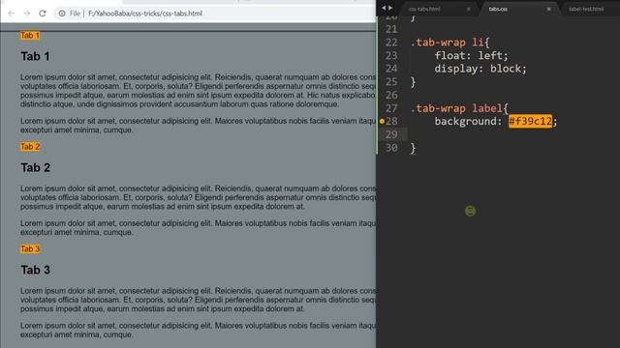
Task: Switch to css-tabs.html editor tab
Action: coord(424,9)
